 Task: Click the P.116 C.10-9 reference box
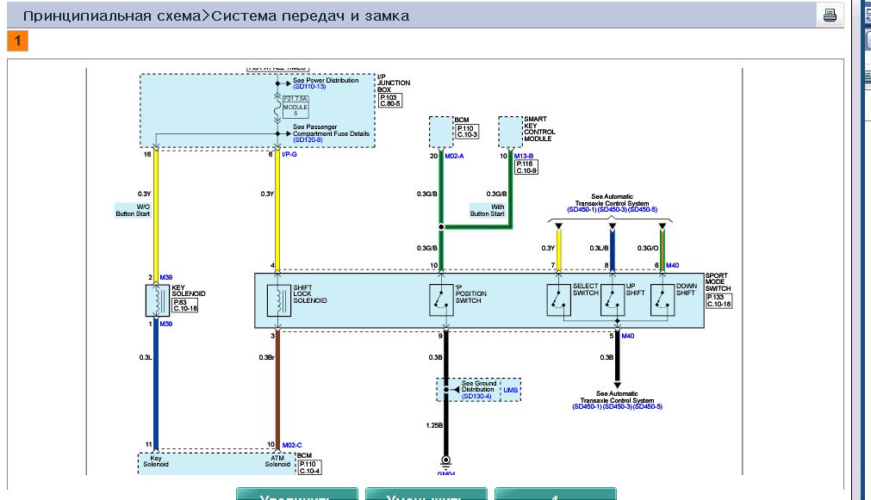(526, 167)
